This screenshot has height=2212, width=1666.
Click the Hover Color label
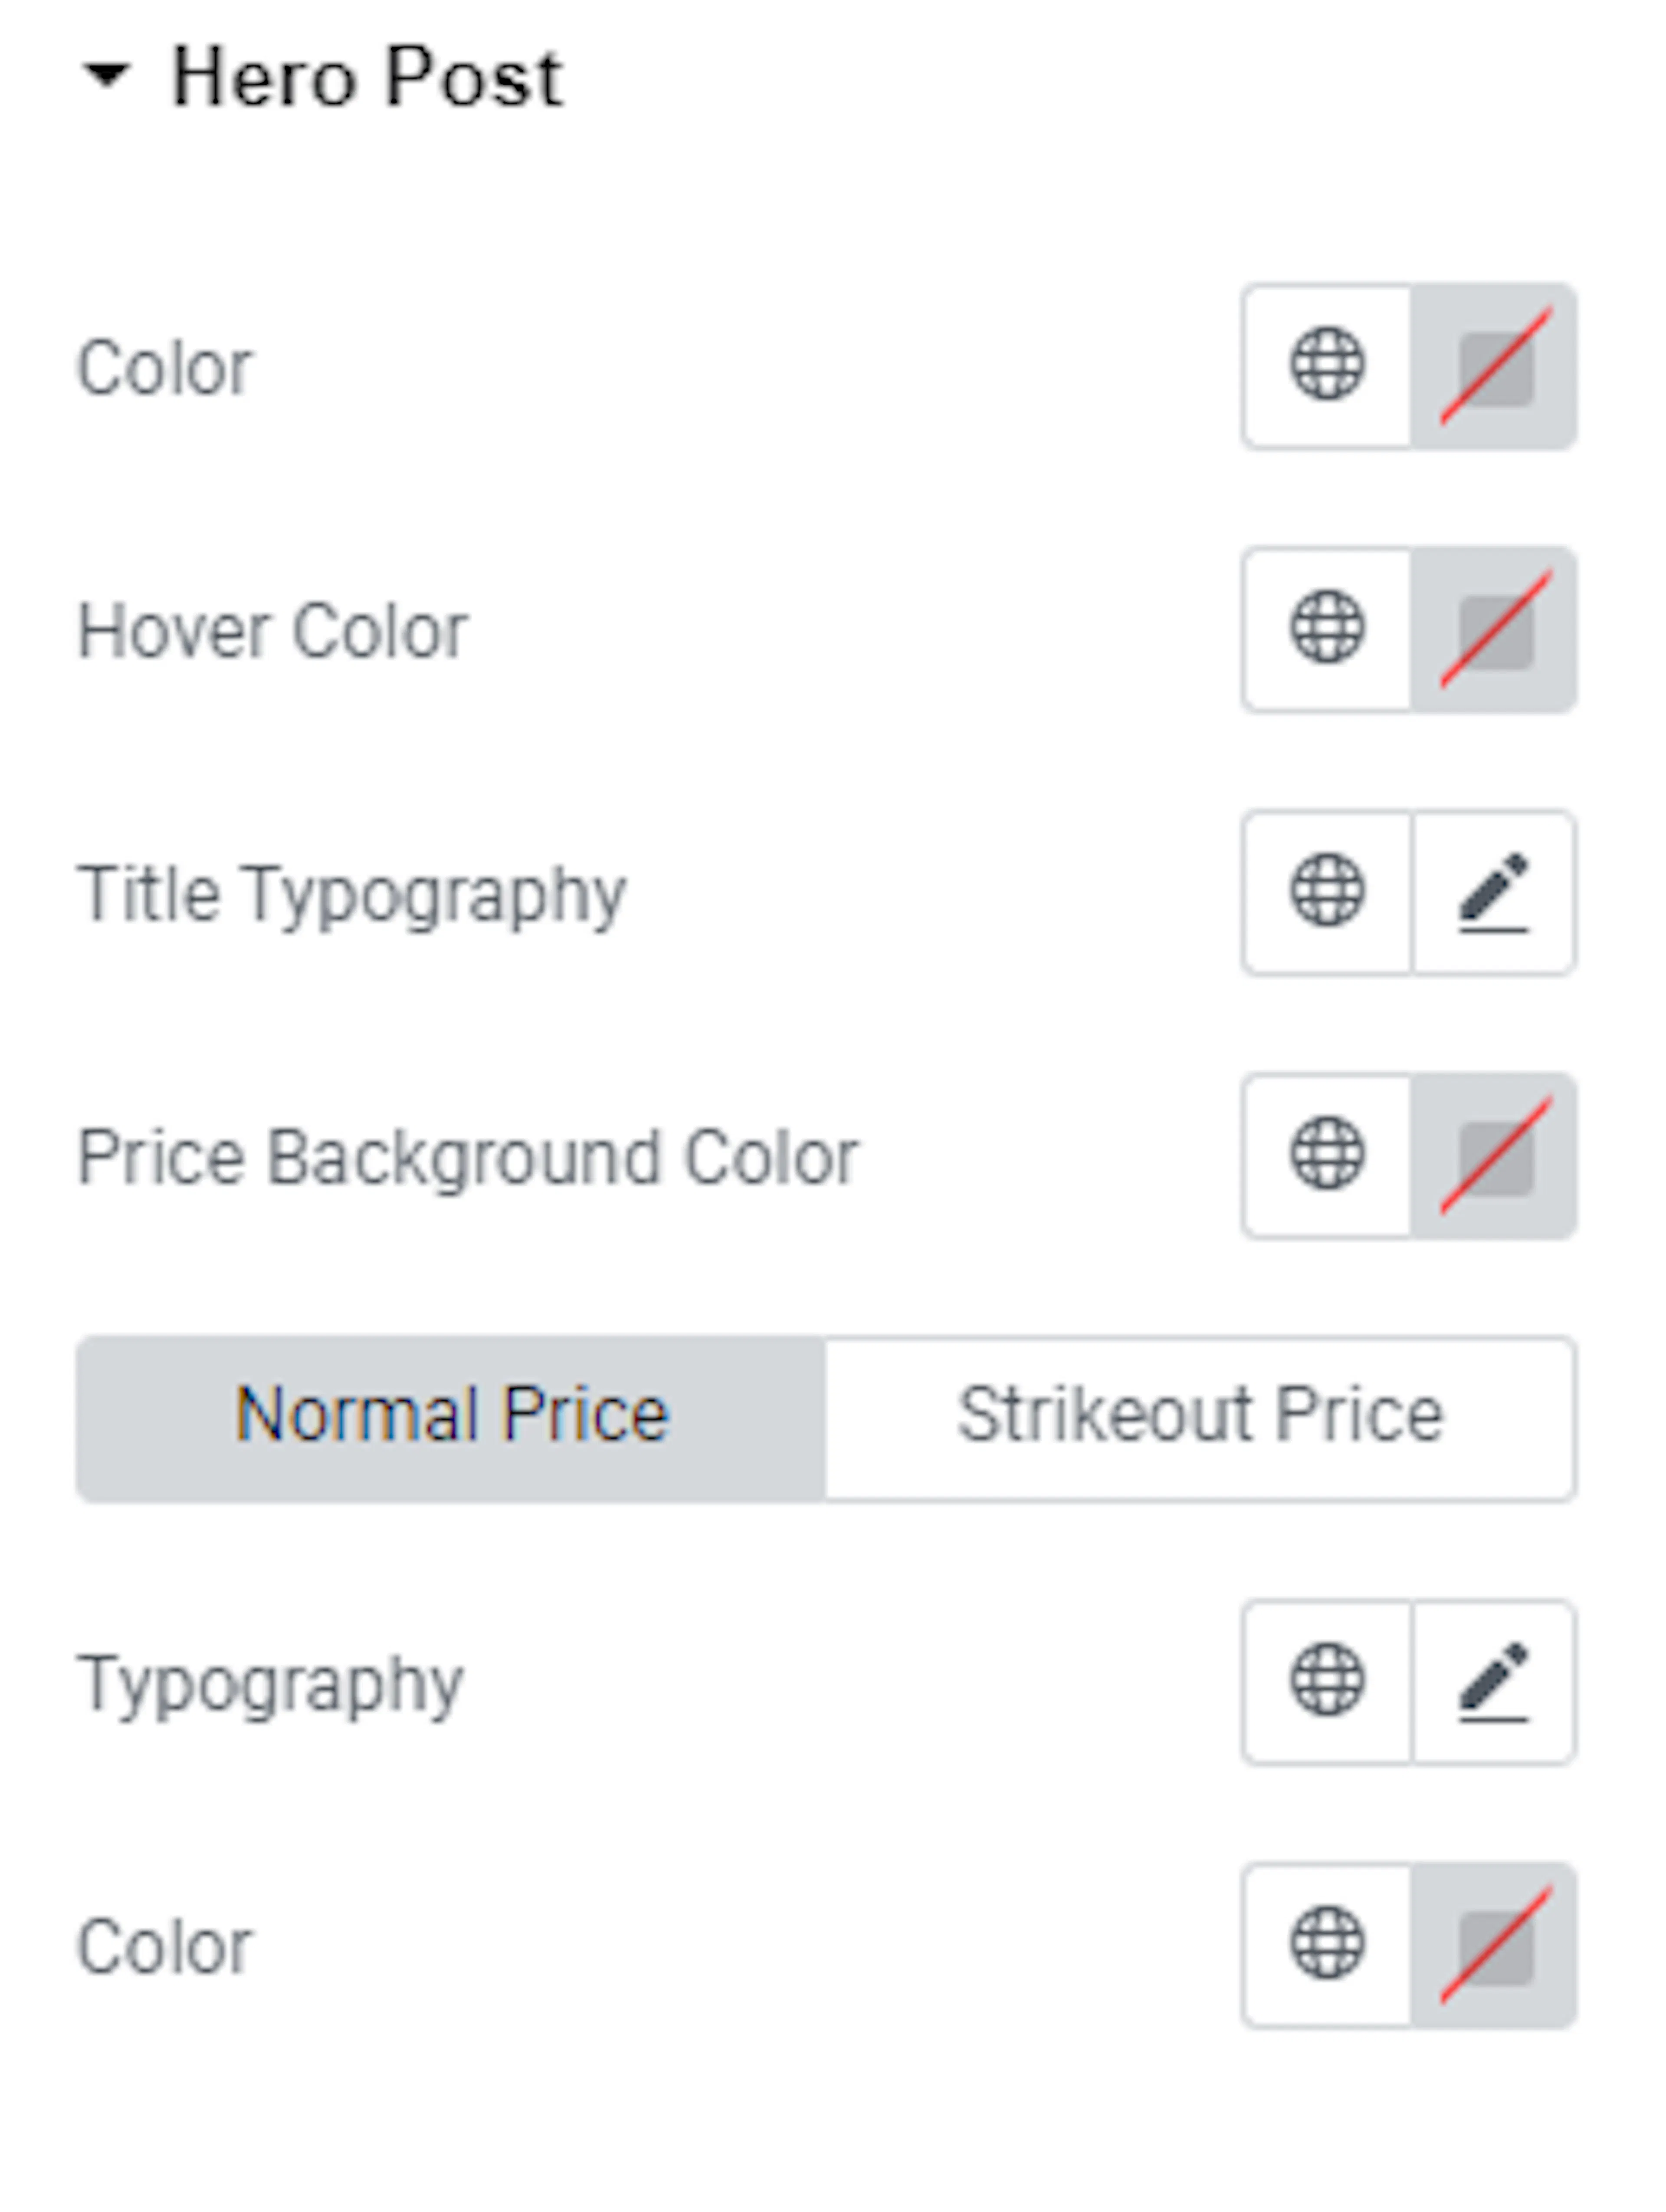tap(273, 631)
